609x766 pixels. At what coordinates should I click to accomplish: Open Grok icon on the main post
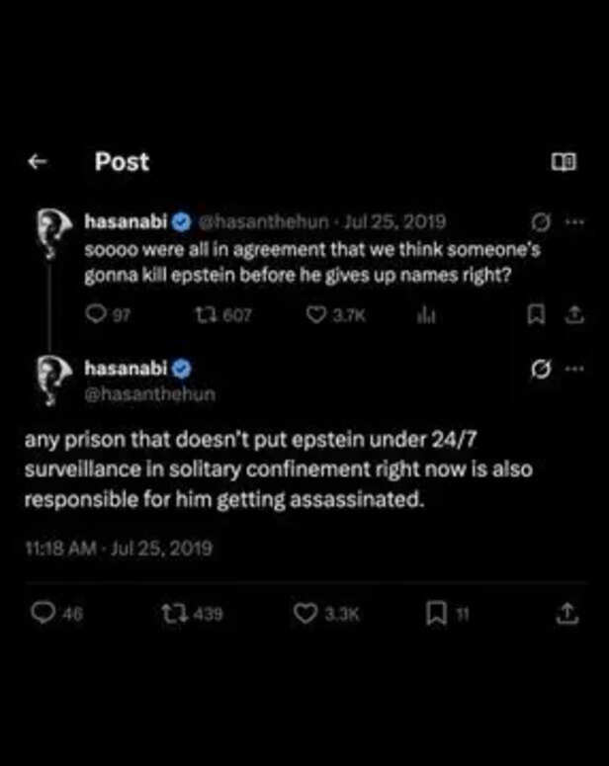tap(541, 370)
